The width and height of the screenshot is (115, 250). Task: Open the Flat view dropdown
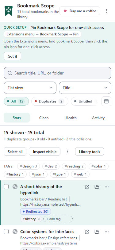(x=30, y=88)
